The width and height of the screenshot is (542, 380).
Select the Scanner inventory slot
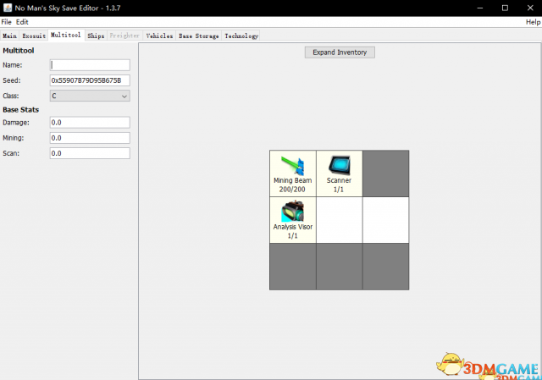[339, 173]
